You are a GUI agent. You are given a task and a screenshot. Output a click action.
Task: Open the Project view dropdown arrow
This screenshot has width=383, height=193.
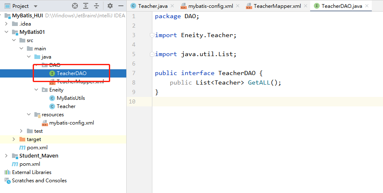(x=36, y=6)
